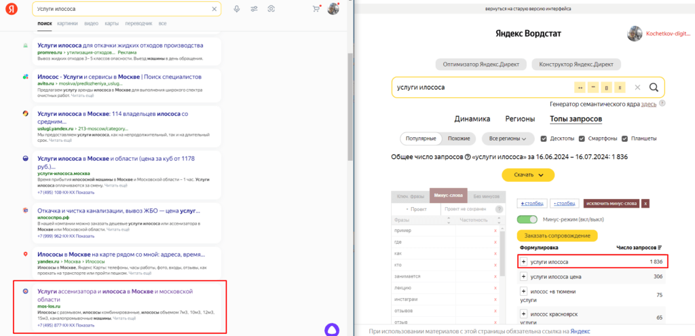The width and height of the screenshot is (695, 336).
Task: Click '- столбец' button
Action: coord(564,203)
